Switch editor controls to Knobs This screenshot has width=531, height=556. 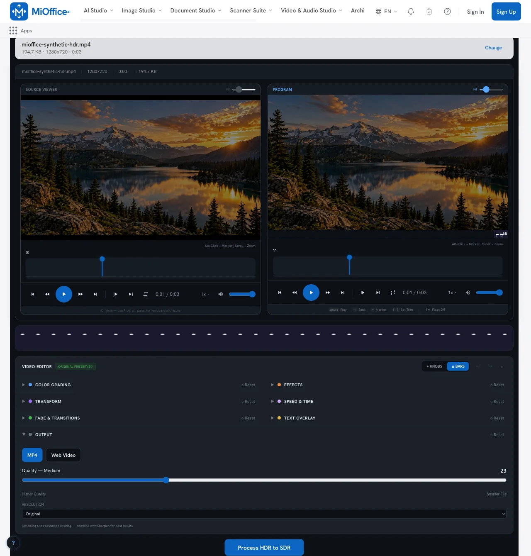coord(435,366)
